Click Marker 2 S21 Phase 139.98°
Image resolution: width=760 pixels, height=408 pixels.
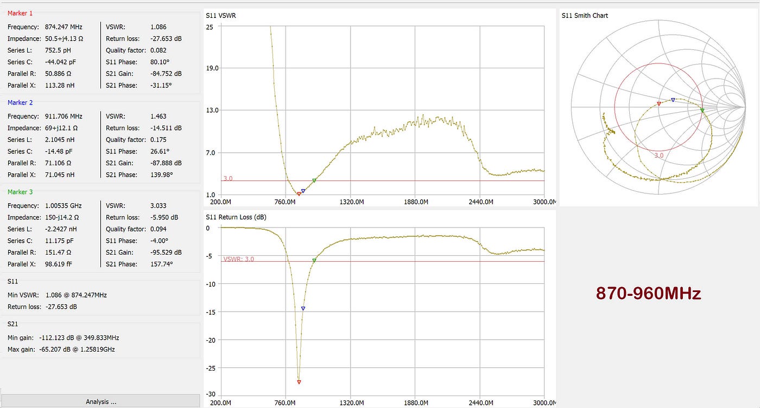(162, 174)
